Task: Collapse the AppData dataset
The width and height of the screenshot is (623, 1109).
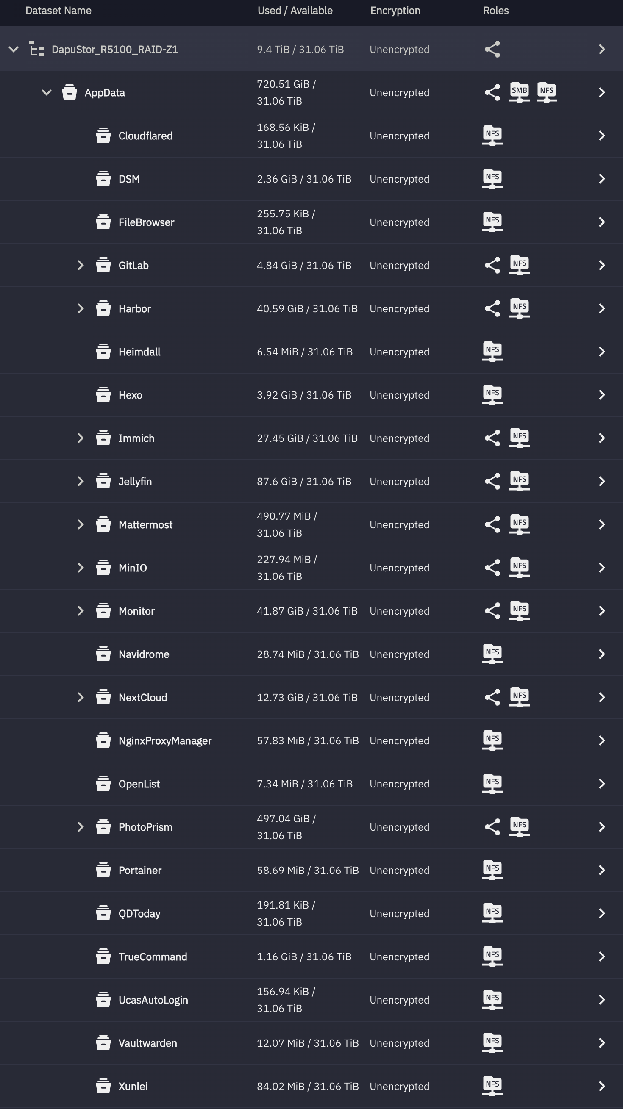Action: pos(47,92)
